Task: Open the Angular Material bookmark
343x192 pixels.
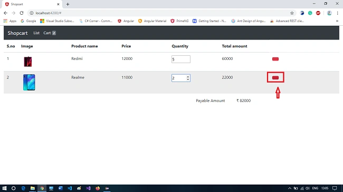Action: [153, 21]
